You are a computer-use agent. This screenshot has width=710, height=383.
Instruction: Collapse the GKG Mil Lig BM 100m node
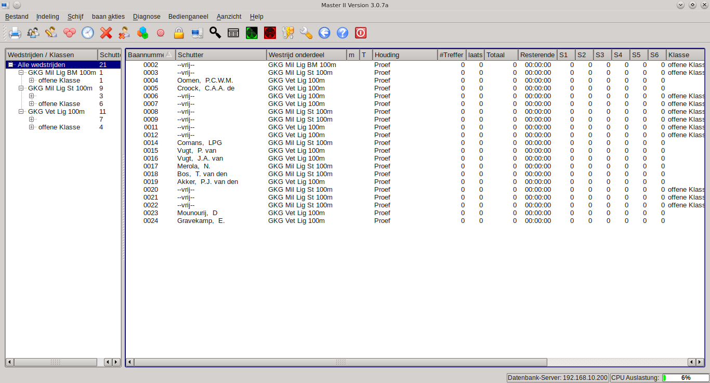[21, 73]
